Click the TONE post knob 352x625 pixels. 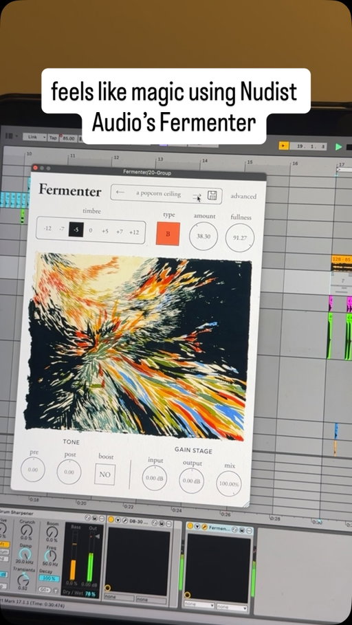click(x=69, y=472)
